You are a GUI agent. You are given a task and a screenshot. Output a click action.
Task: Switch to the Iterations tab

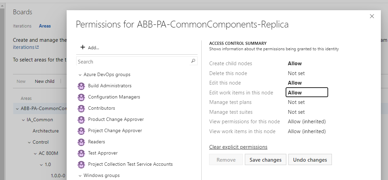[x=22, y=26]
